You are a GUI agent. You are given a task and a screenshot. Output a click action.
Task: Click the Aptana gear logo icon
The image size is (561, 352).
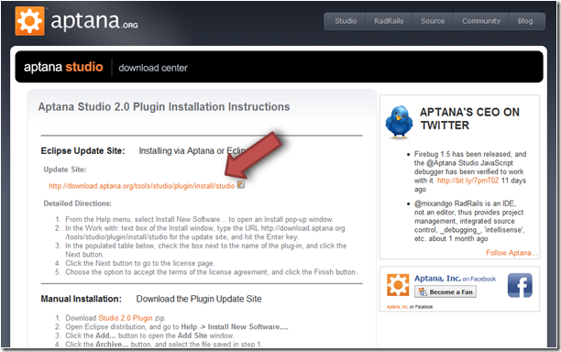29,21
